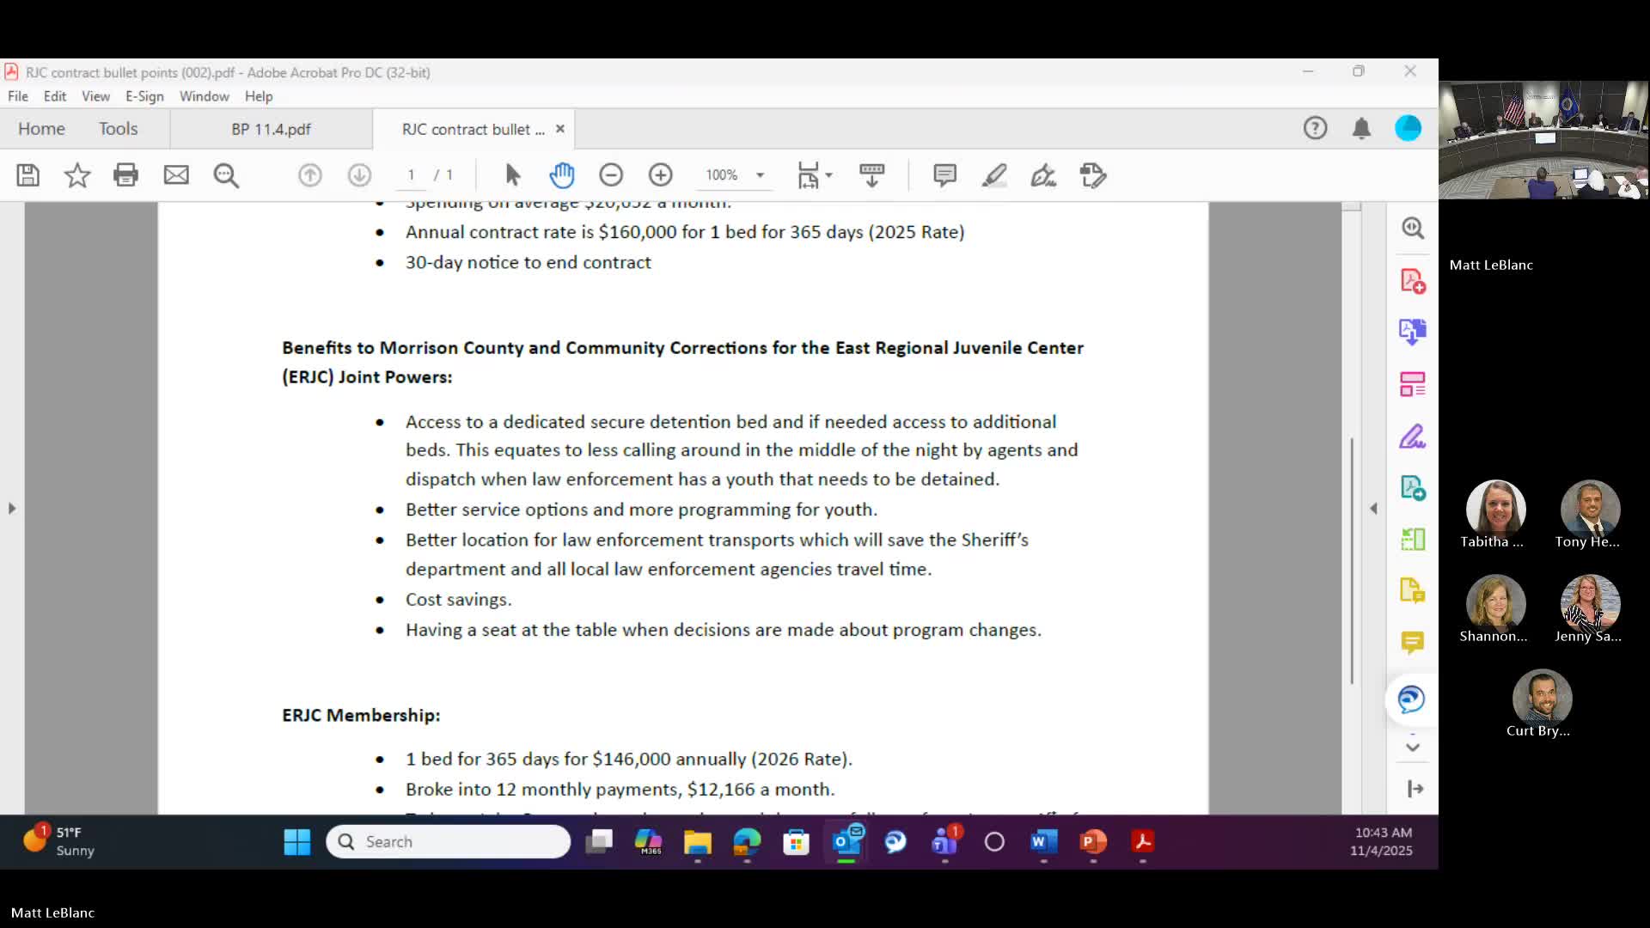Viewport: 1650px width, 928px height.
Task: Expand the Fit page options dropdown
Action: click(828, 175)
